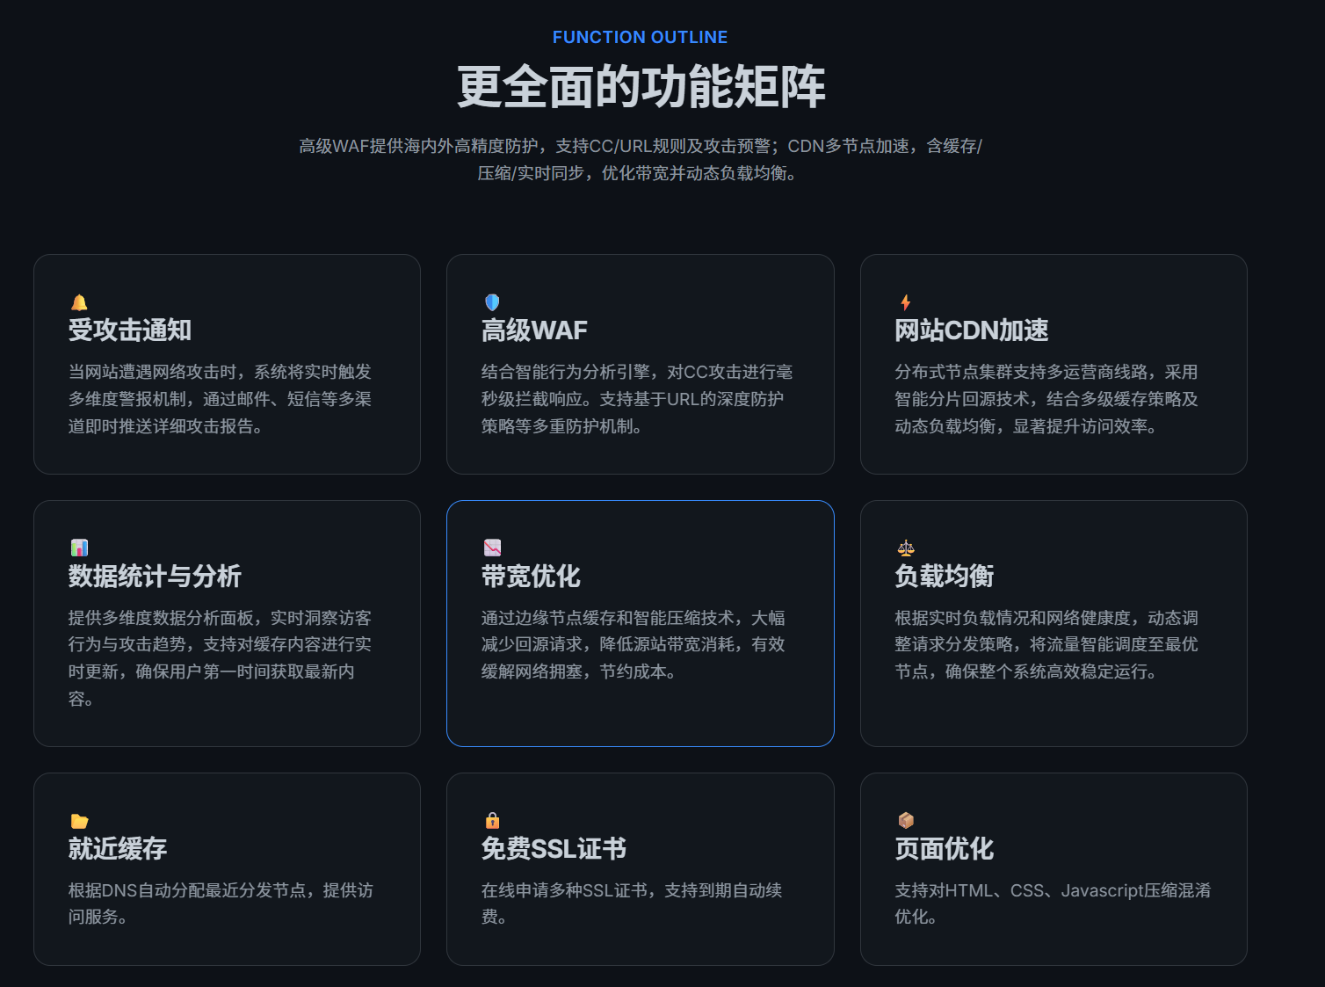Click the lock icon on 免费SSL证书 card

coord(492,821)
